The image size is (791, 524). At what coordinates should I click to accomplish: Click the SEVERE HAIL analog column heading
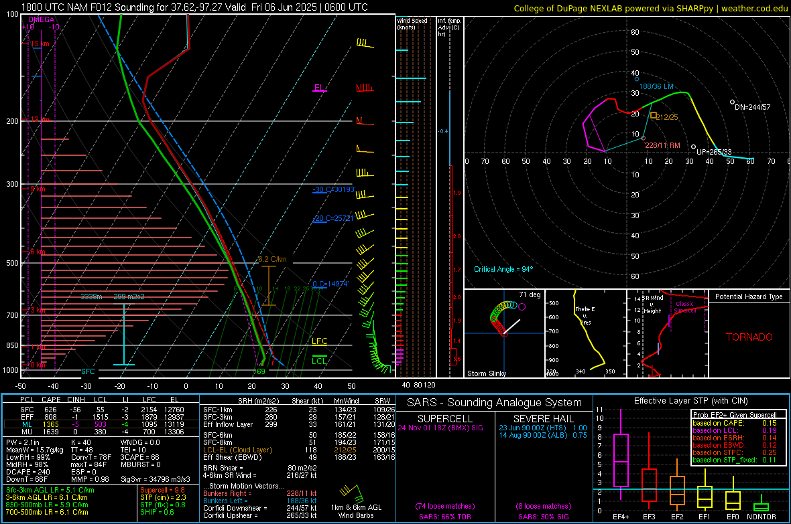[x=543, y=419]
